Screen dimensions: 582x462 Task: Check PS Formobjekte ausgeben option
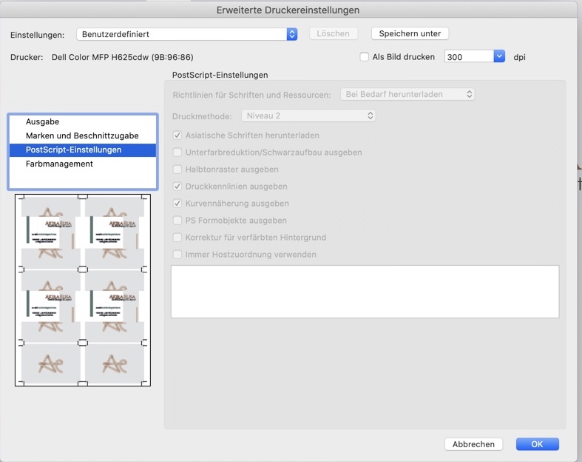click(x=177, y=221)
